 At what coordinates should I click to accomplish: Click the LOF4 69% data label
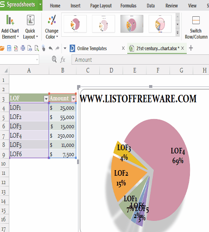click(178, 156)
